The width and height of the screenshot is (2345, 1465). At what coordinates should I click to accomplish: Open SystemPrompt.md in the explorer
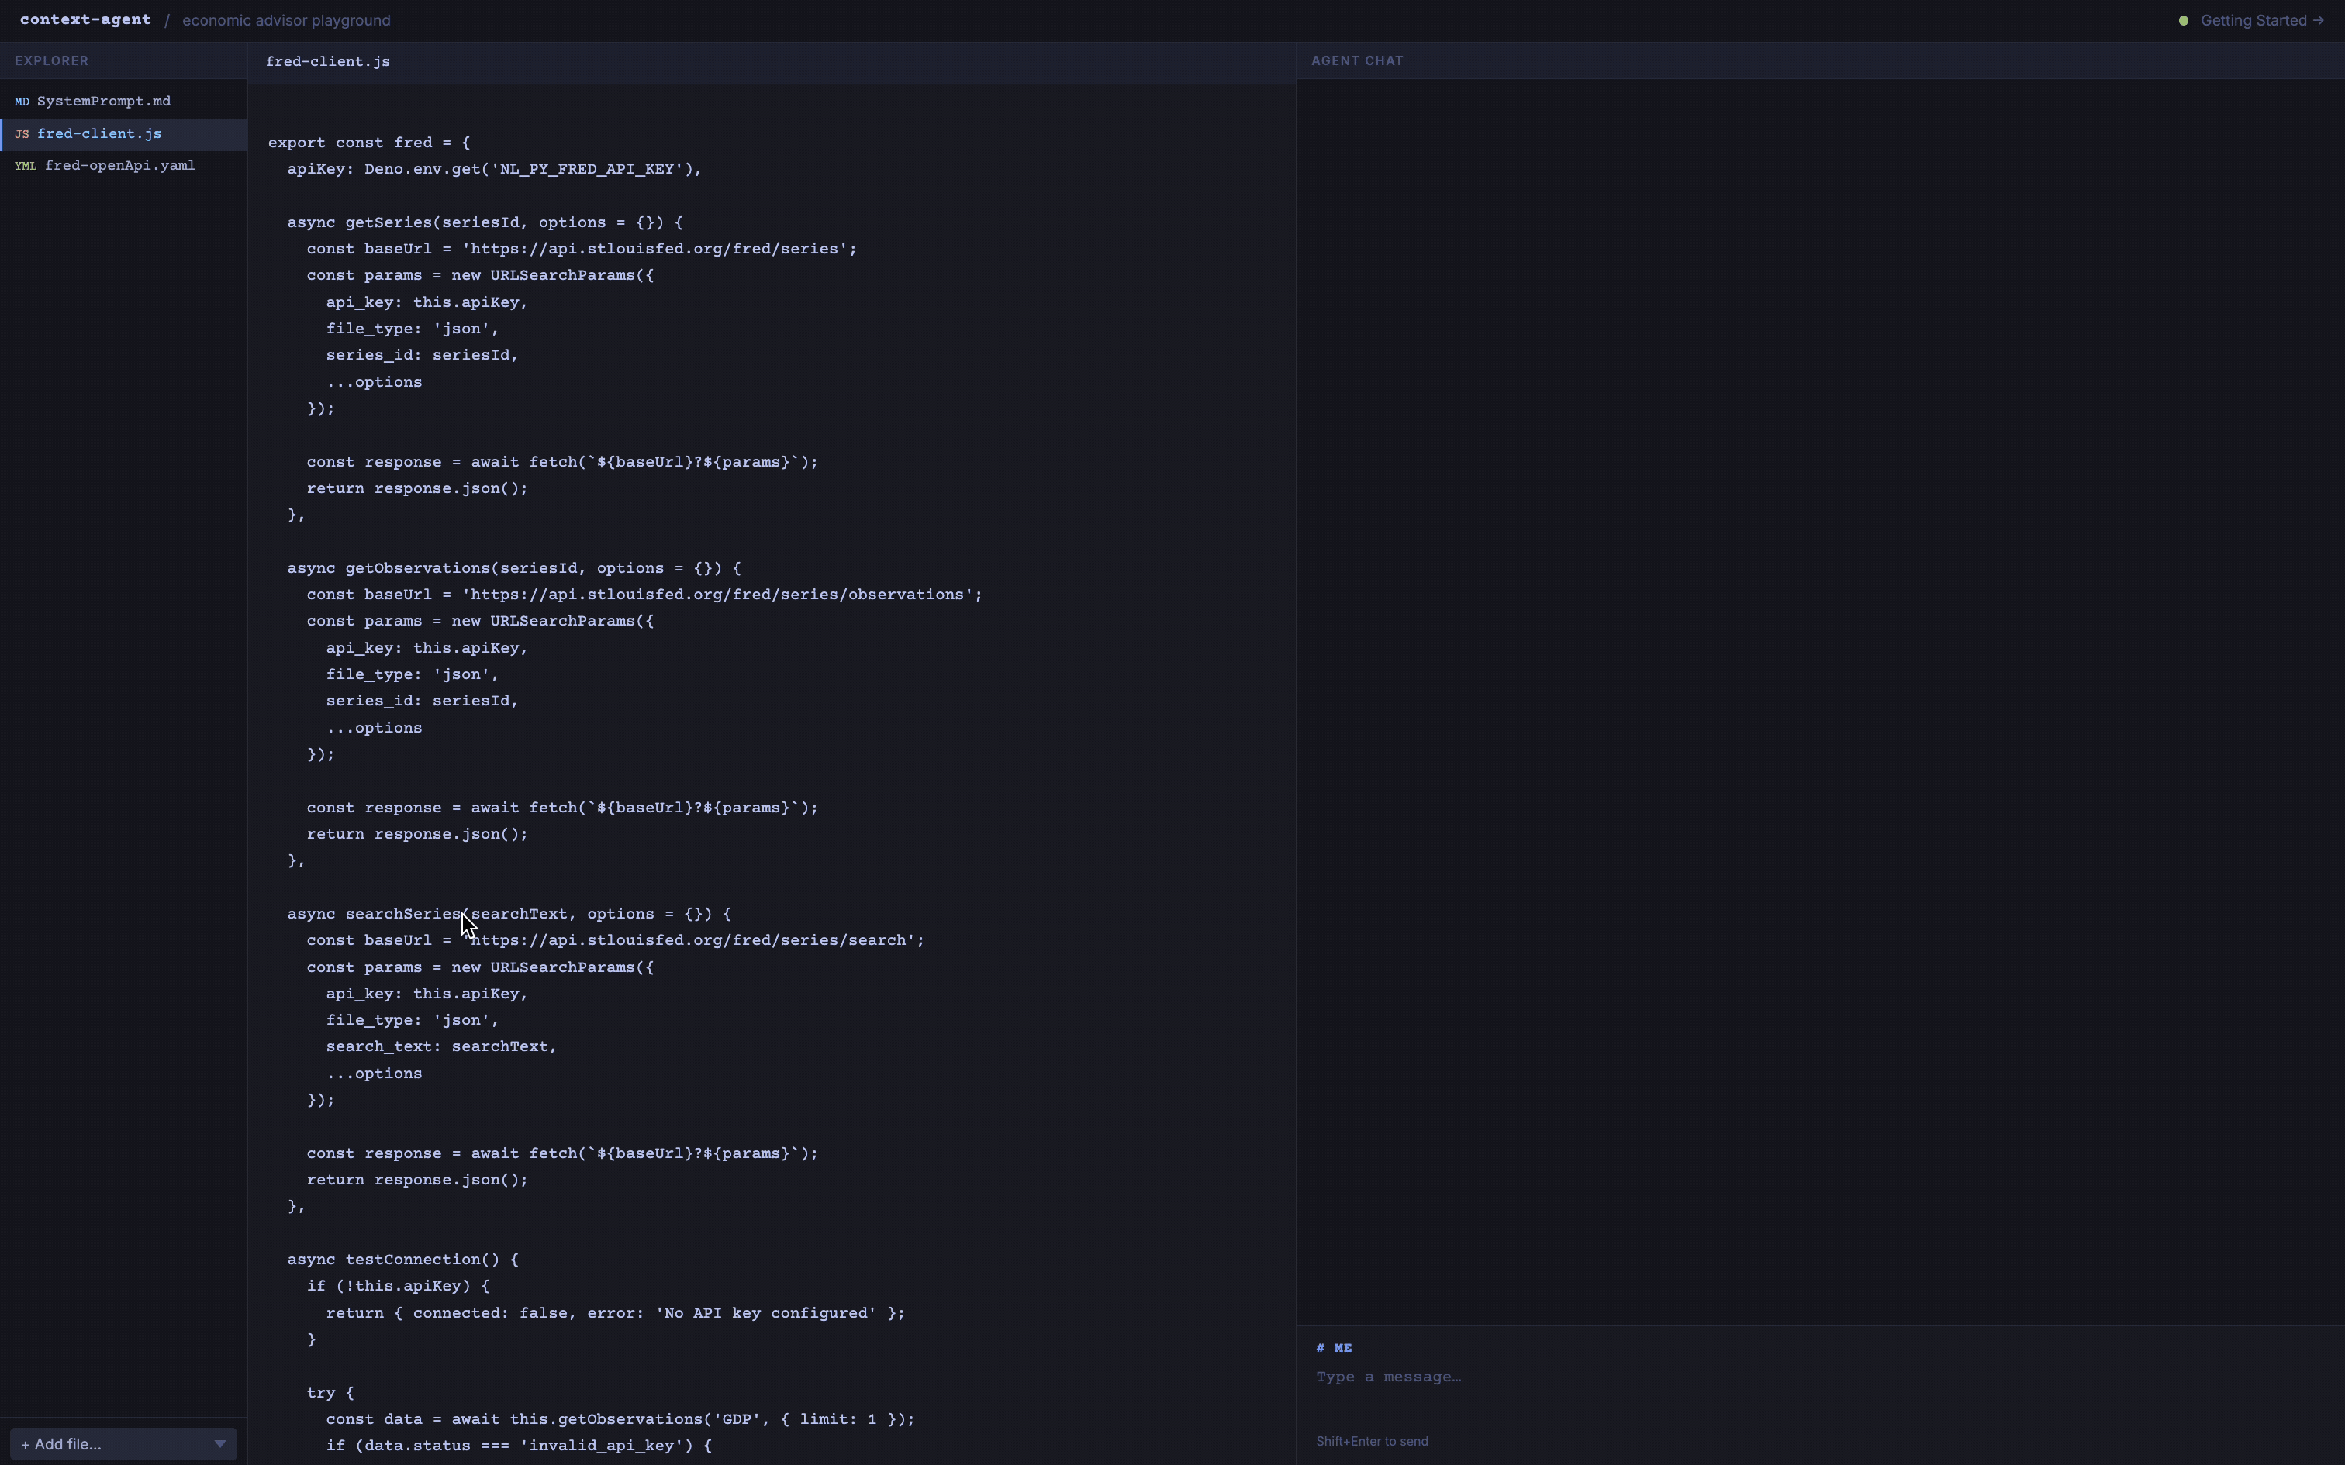[123, 101]
